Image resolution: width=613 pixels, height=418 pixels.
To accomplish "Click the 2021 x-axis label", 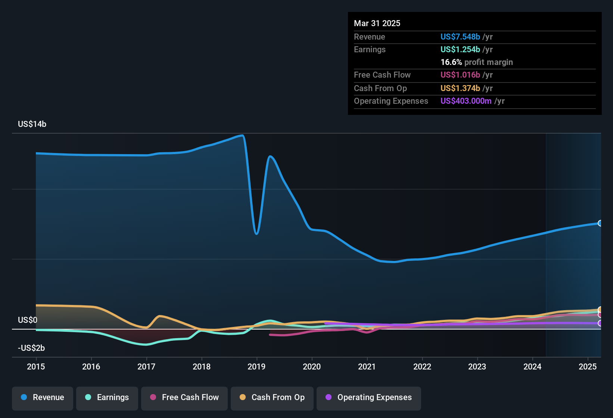I will (367, 366).
